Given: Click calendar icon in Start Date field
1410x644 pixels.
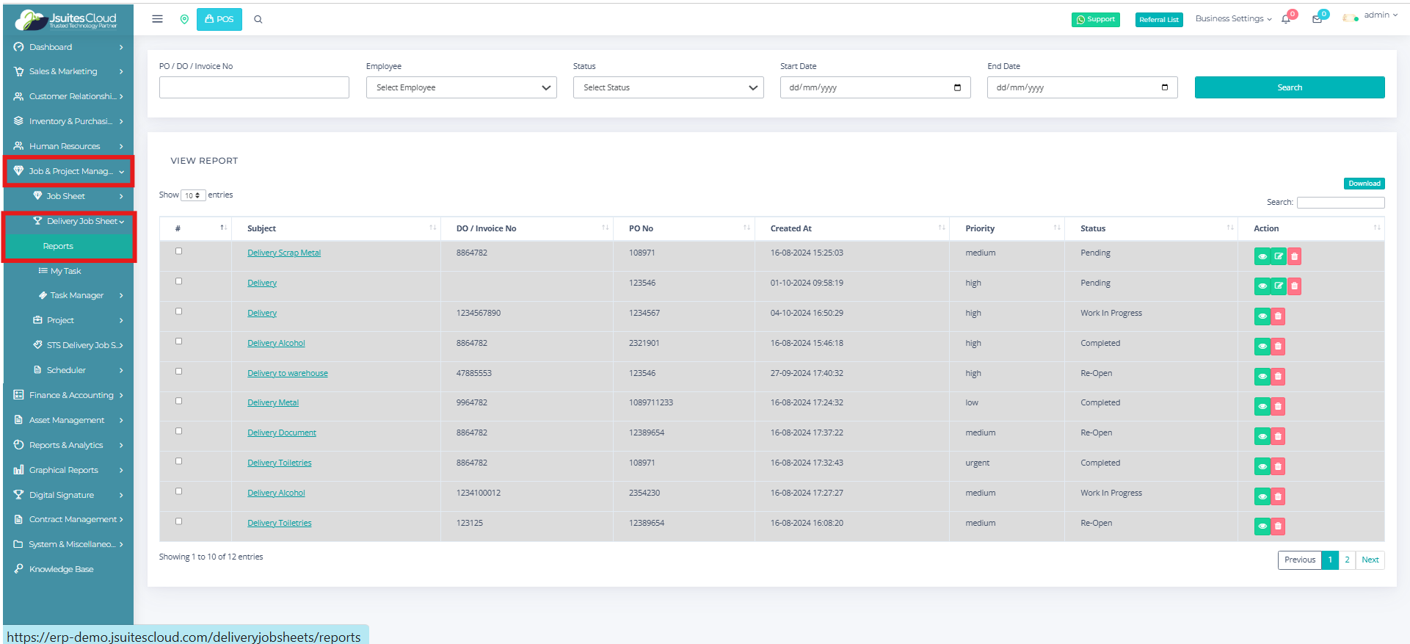Looking at the screenshot, I should point(957,87).
